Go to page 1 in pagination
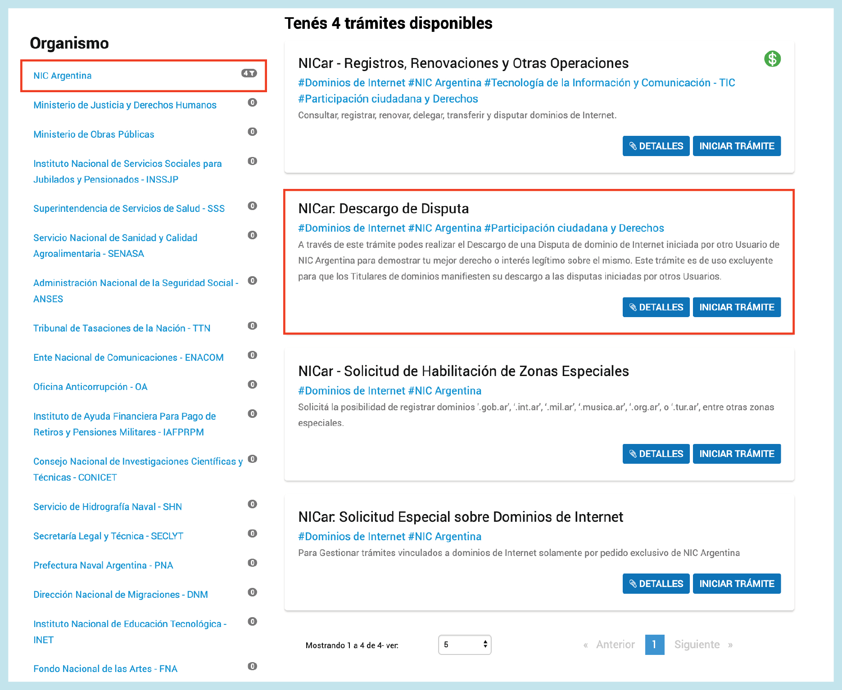842x690 pixels. point(654,645)
